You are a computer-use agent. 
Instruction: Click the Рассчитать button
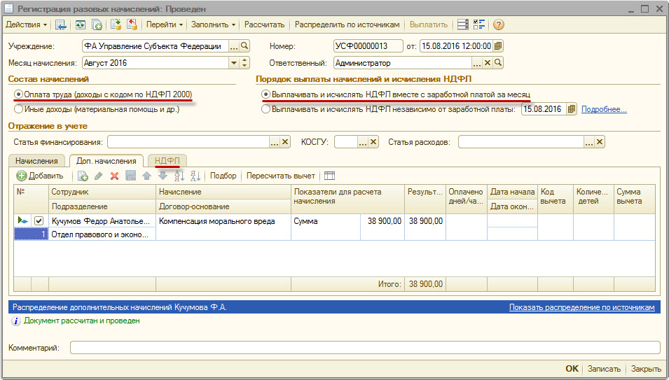tap(264, 24)
